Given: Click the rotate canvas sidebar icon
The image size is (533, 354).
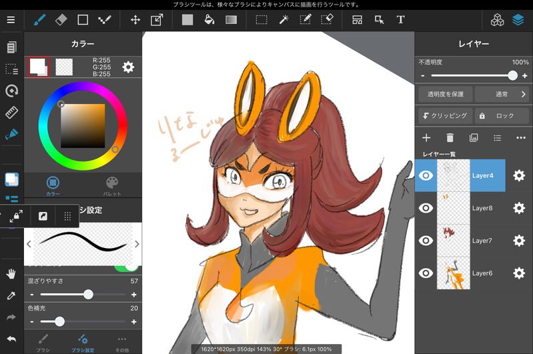Looking at the screenshot, I should click(11, 91).
